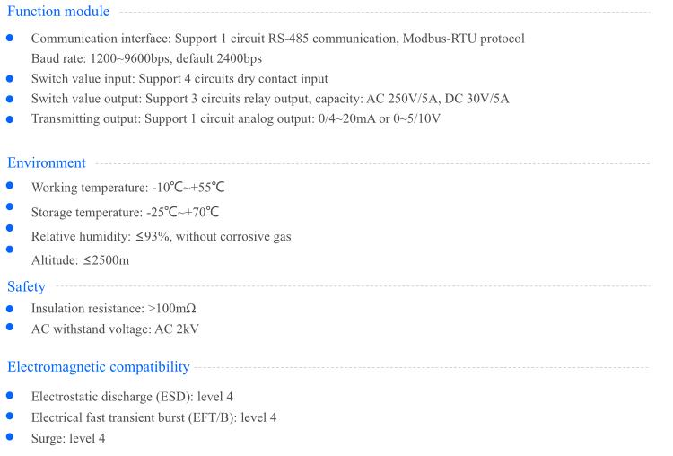This screenshot has height=456, width=673.
Task: Click the Electrical fast transient burst line
Action: pyautogui.click(x=153, y=417)
